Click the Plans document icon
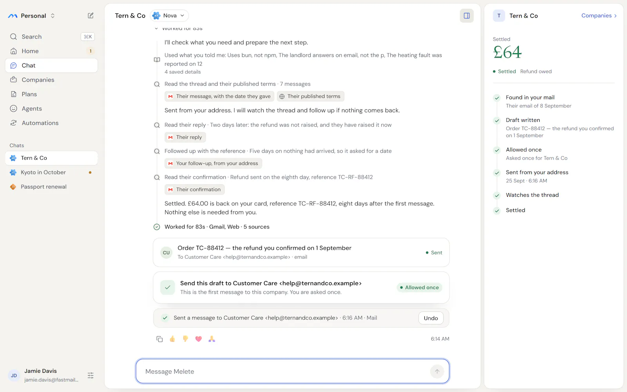The width and height of the screenshot is (627, 392). [x=13, y=94]
